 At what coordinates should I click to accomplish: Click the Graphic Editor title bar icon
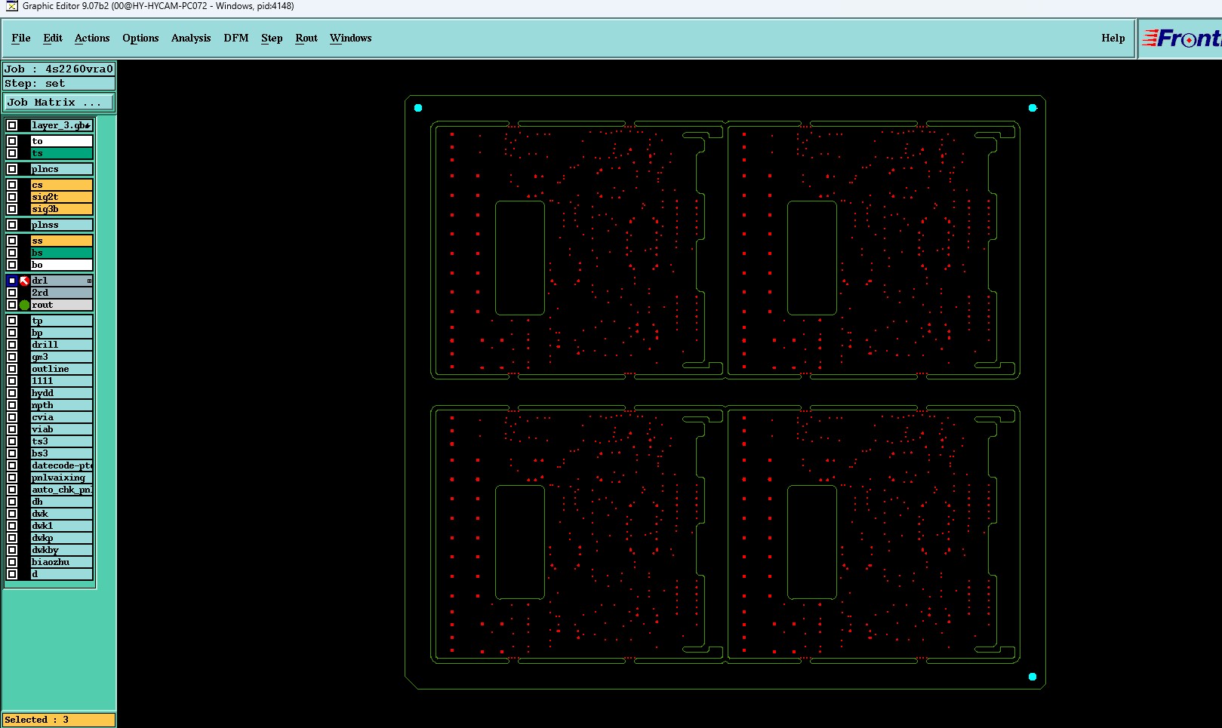tap(12, 6)
